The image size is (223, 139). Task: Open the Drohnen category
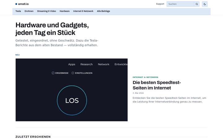click(x=29, y=11)
